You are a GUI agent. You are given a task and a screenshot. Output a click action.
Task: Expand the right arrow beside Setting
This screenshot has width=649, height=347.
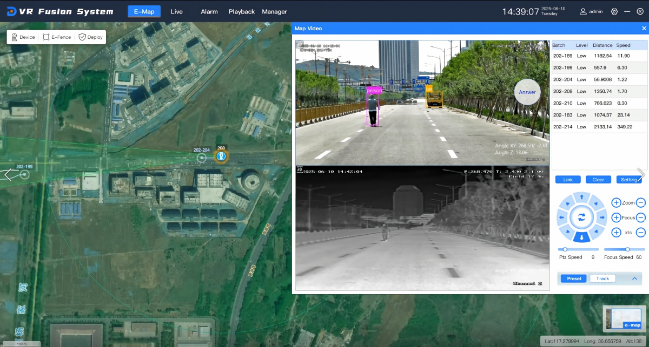coord(641,174)
